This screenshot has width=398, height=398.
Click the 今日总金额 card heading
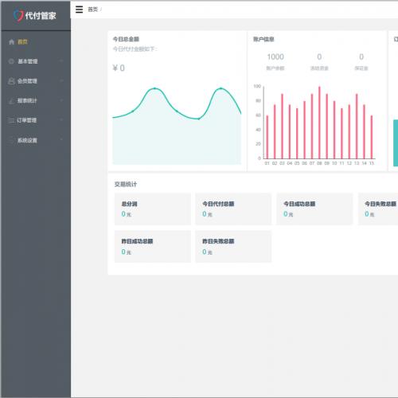point(126,39)
